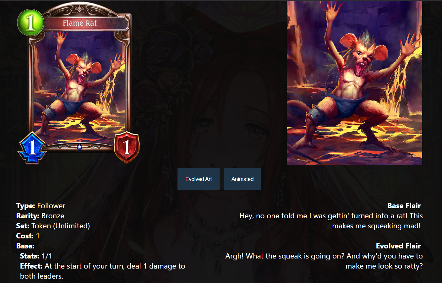This screenshot has width=442, height=283.
Task: Click the Set: Token (Unlimited) text
Action: click(x=53, y=226)
